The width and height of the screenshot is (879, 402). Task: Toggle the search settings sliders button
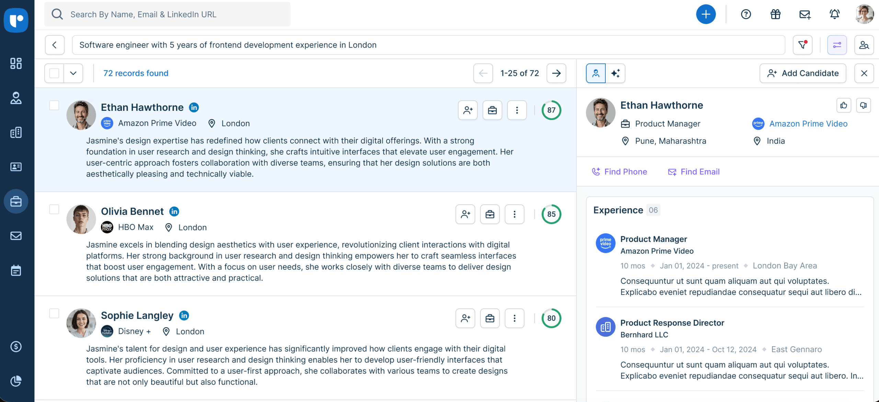[x=837, y=45]
